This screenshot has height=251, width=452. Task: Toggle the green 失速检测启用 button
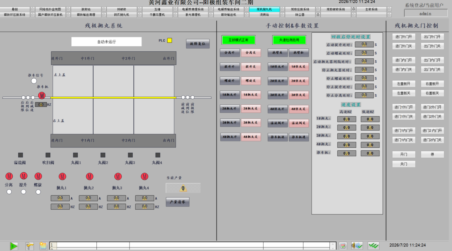(289, 40)
